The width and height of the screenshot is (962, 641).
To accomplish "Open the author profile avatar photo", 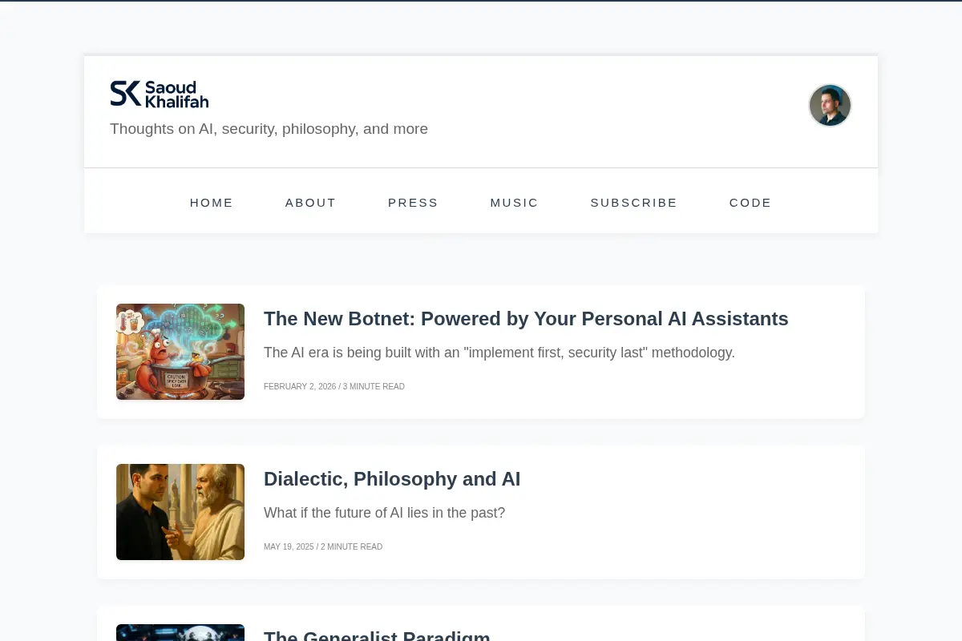I will pyautogui.click(x=830, y=106).
